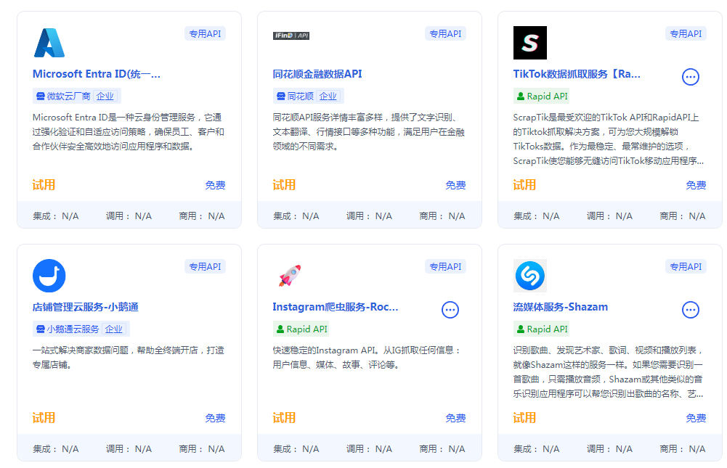Open the ellipsis menu on Instagram爬虫服务 card
Image resolution: width=727 pixels, height=468 pixels.
pyautogui.click(x=450, y=310)
